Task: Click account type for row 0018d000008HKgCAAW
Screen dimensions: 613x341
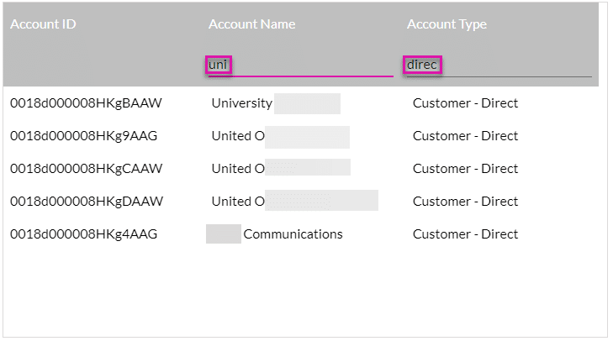Action: coord(465,169)
